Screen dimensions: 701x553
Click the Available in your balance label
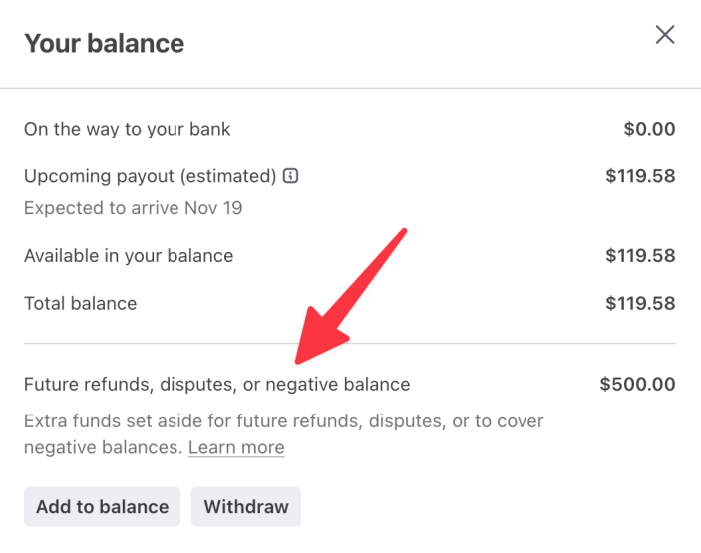[x=129, y=256]
